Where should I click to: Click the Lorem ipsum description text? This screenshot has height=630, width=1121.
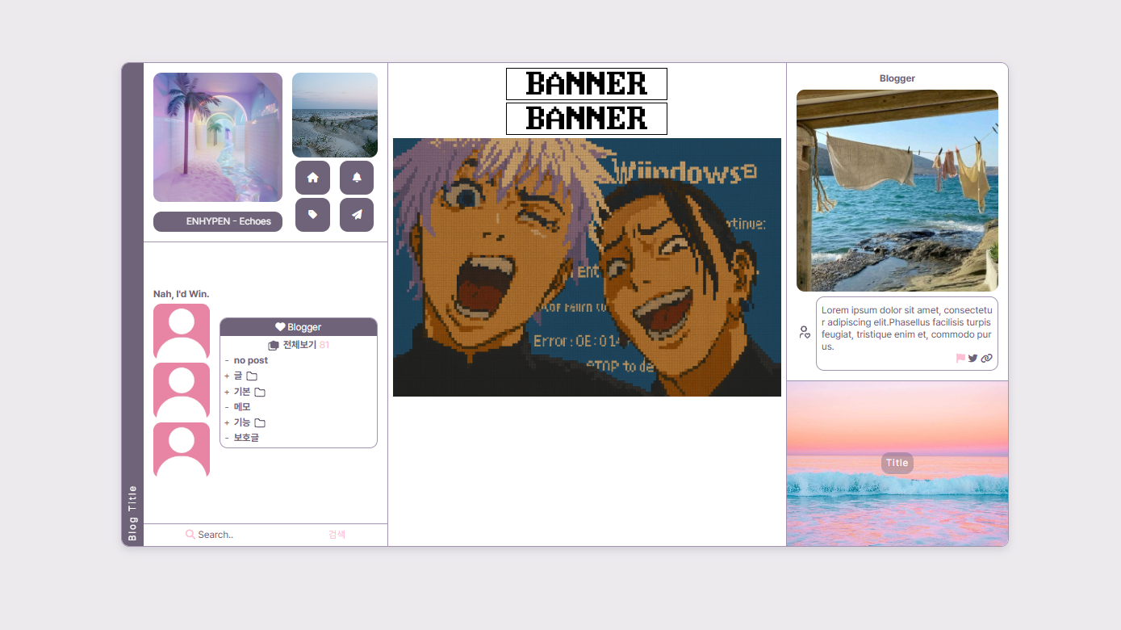[x=906, y=328]
